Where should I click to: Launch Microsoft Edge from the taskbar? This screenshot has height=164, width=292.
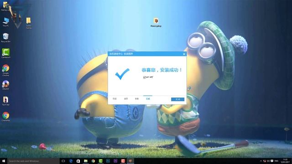point(71,161)
